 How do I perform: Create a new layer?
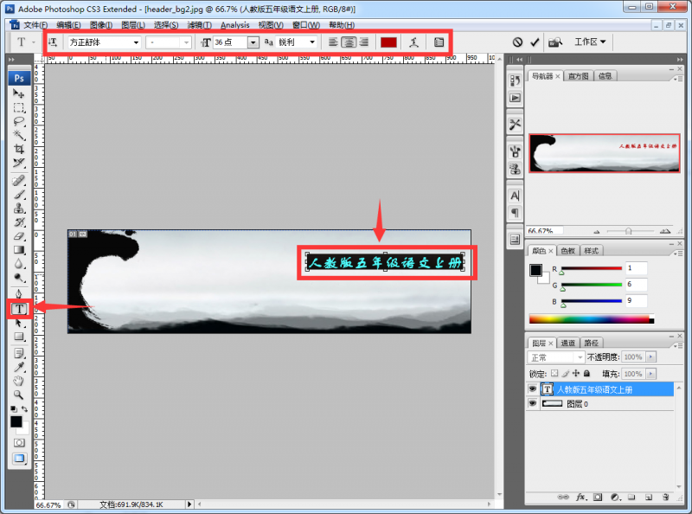[648, 498]
